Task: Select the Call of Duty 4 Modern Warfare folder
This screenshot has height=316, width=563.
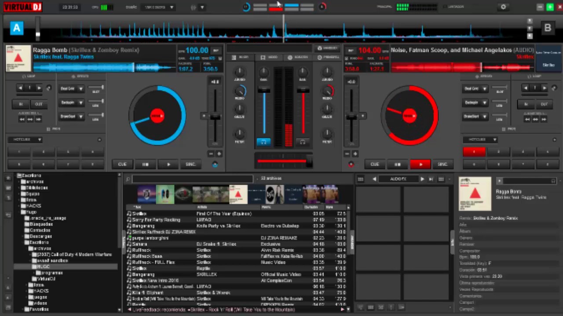Action: [74, 255]
